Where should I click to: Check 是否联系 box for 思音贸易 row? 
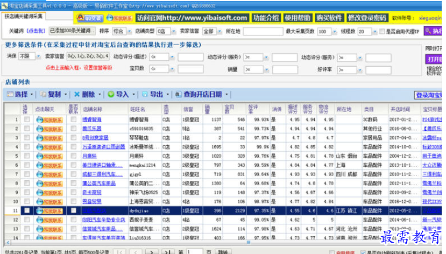pyautogui.click(x=73, y=201)
